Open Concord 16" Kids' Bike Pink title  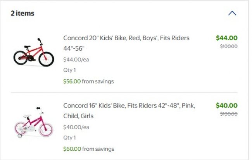[x=129, y=106]
